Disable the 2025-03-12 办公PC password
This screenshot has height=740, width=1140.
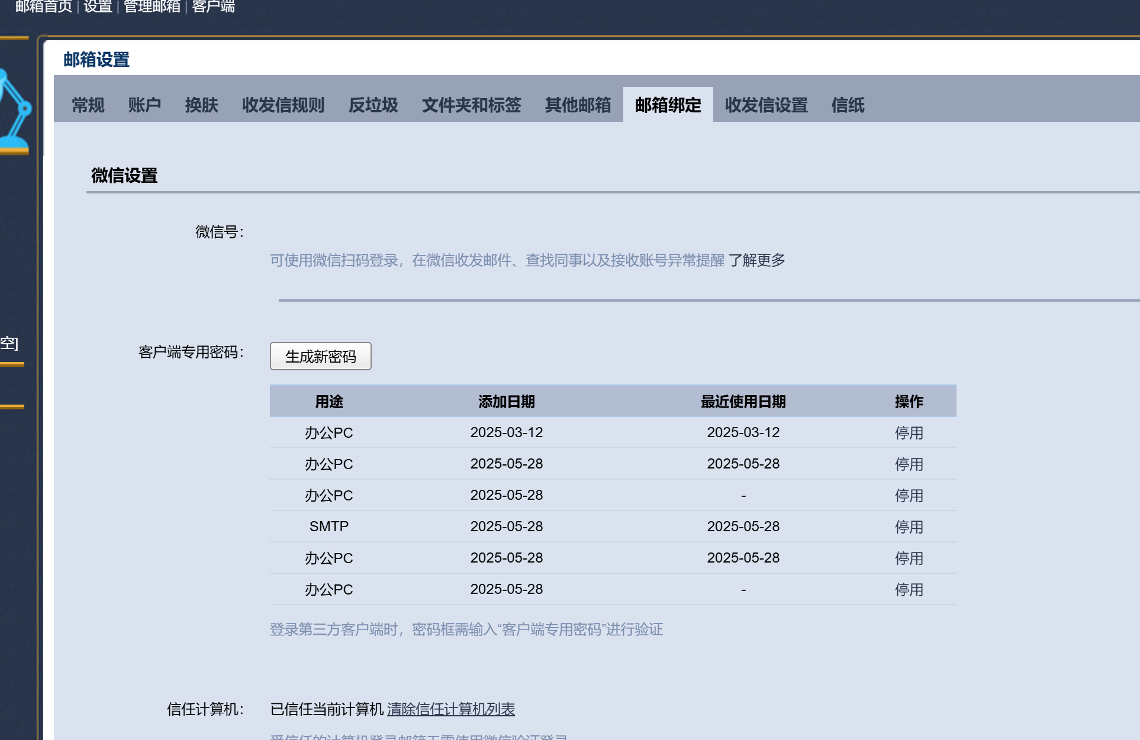(909, 432)
